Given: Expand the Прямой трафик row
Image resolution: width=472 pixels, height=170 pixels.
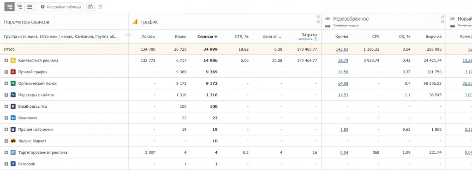Looking at the screenshot, I should click(6, 72).
